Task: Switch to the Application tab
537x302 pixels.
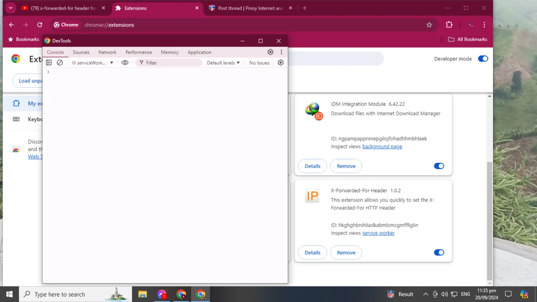Action: [x=199, y=52]
